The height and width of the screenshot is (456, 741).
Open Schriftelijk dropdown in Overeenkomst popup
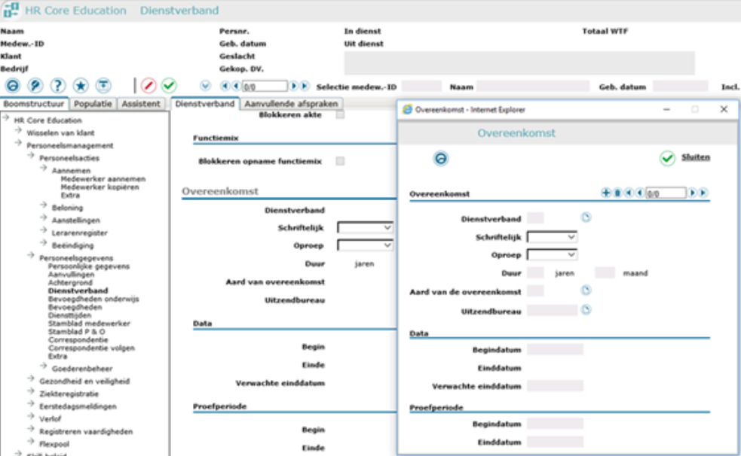(x=552, y=237)
